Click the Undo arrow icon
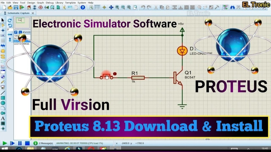The height and width of the screenshot is (152, 271). [143, 7]
